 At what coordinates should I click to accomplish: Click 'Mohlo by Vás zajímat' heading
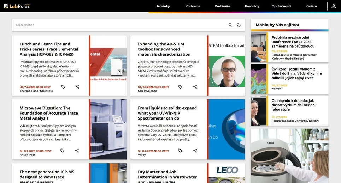[277, 25]
